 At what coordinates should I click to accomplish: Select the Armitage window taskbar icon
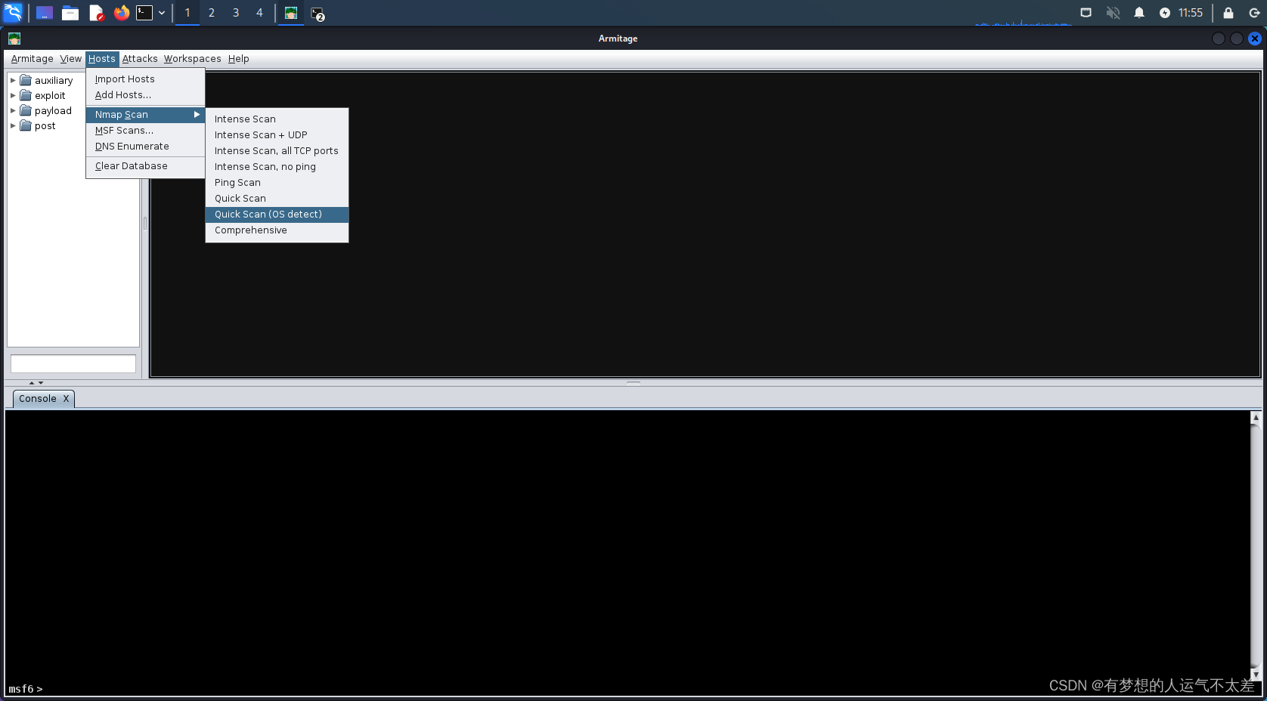tap(291, 13)
